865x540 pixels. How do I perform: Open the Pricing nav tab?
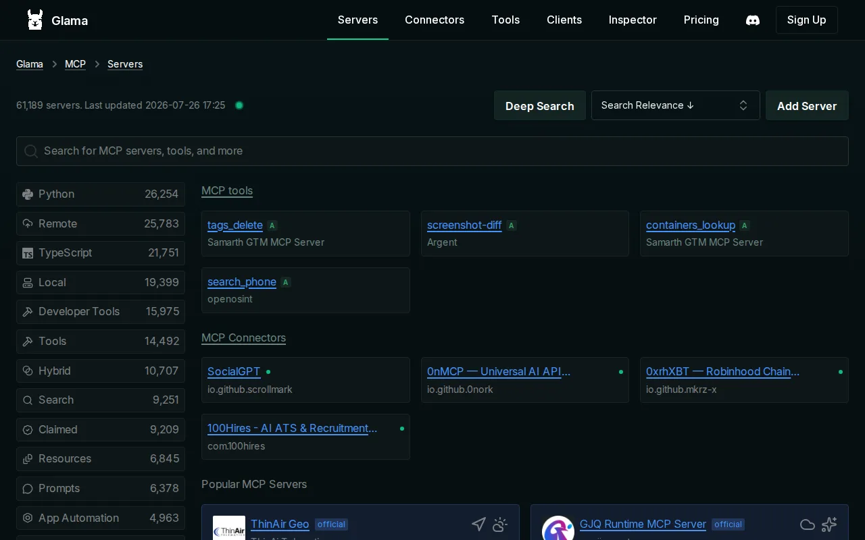[x=701, y=20]
